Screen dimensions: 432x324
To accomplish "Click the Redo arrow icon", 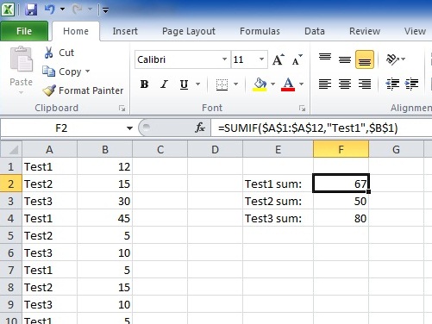I will pyautogui.click(x=78, y=9).
